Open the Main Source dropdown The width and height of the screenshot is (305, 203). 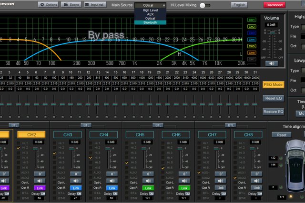(x=151, y=5)
